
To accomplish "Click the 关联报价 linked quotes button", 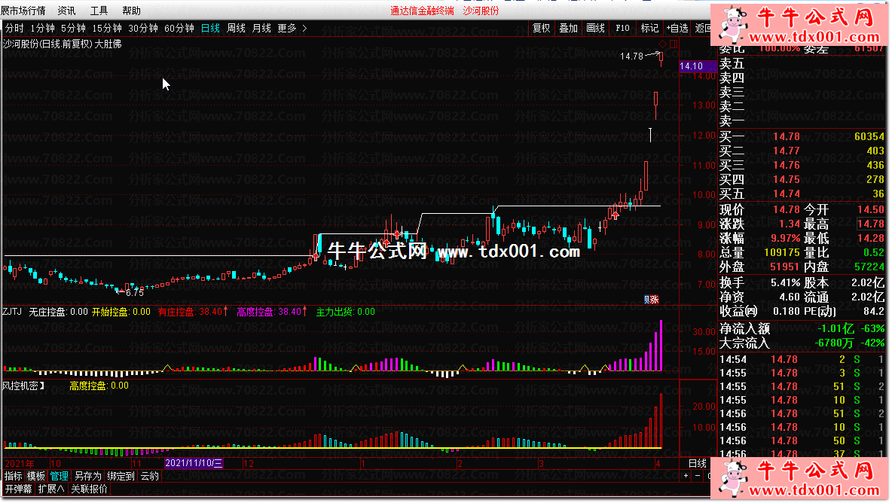I will (89, 489).
